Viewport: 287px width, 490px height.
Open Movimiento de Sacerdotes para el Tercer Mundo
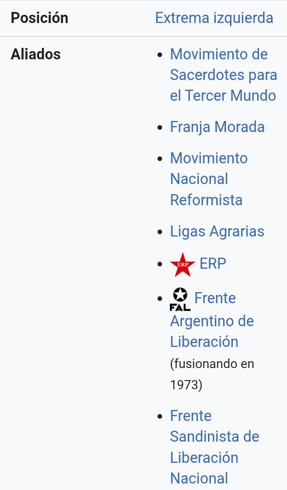coord(223,75)
